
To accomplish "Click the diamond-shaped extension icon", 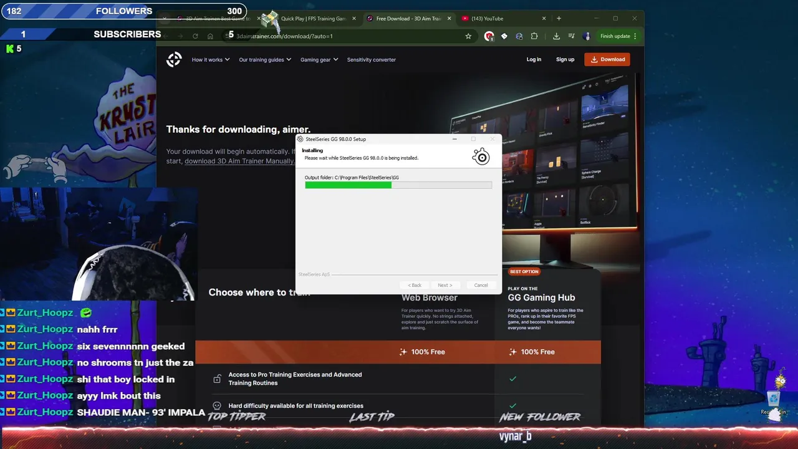I will coord(504,36).
